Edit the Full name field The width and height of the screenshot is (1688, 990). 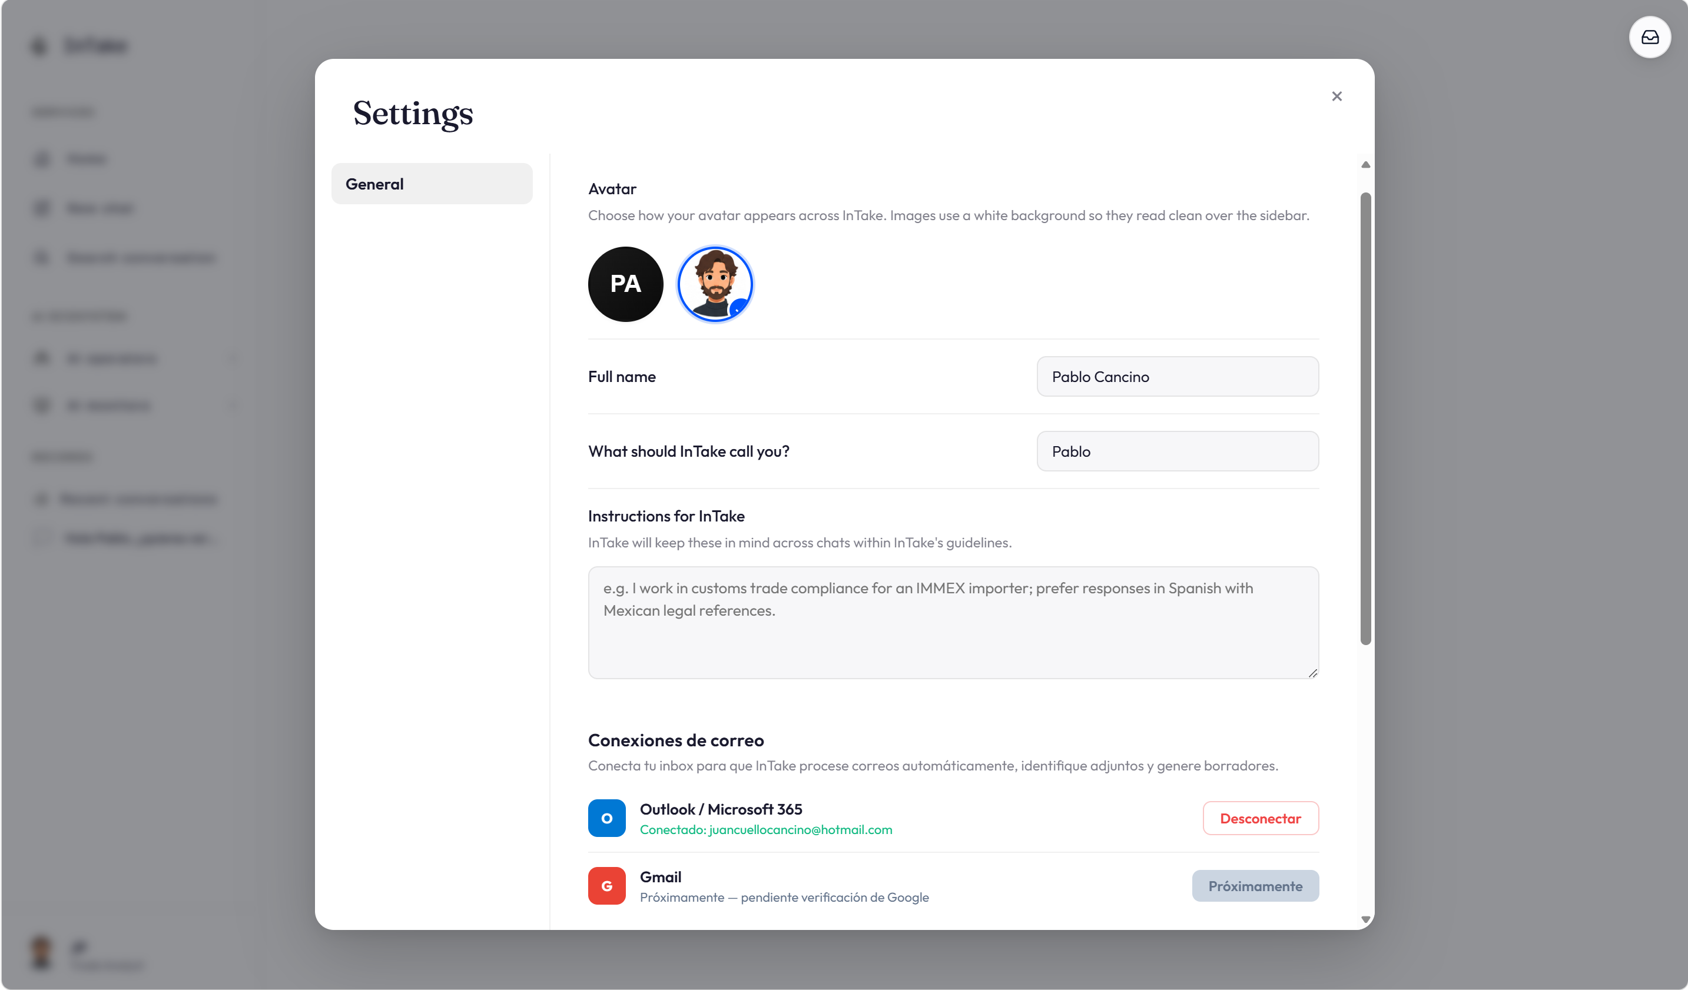pos(1178,377)
